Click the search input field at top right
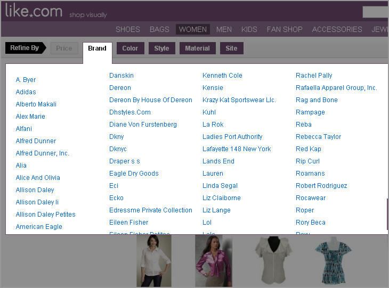Viewport: 389px width, 288px height. 376,12
